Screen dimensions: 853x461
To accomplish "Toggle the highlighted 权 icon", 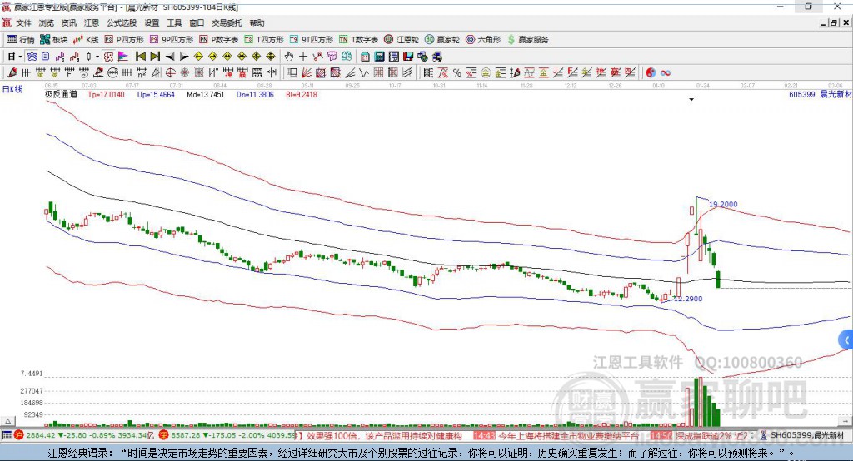I will pos(109,57).
